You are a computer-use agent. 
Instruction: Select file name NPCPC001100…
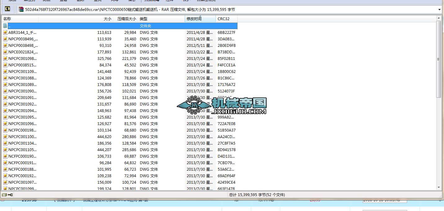(22, 137)
